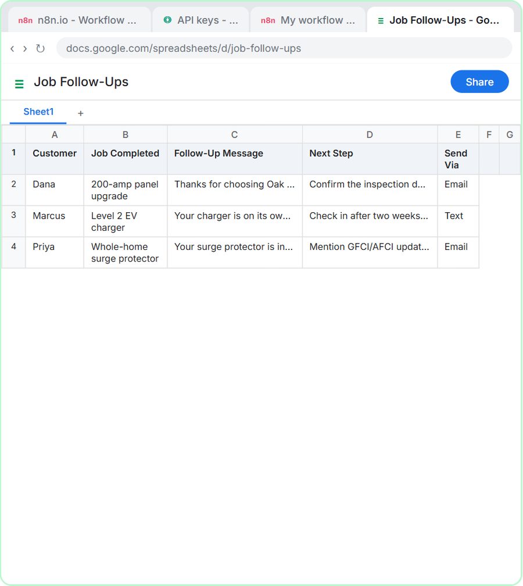Select the Marcus customer cell
The height and width of the screenshot is (586, 523).
(55, 221)
